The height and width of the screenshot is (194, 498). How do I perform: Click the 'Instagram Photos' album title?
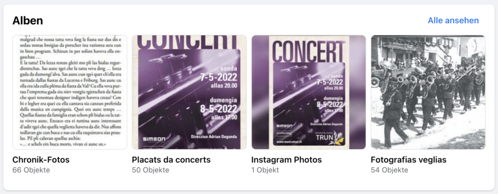(286, 159)
